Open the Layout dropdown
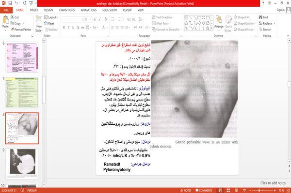 pyautogui.click(x=51, y=17)
